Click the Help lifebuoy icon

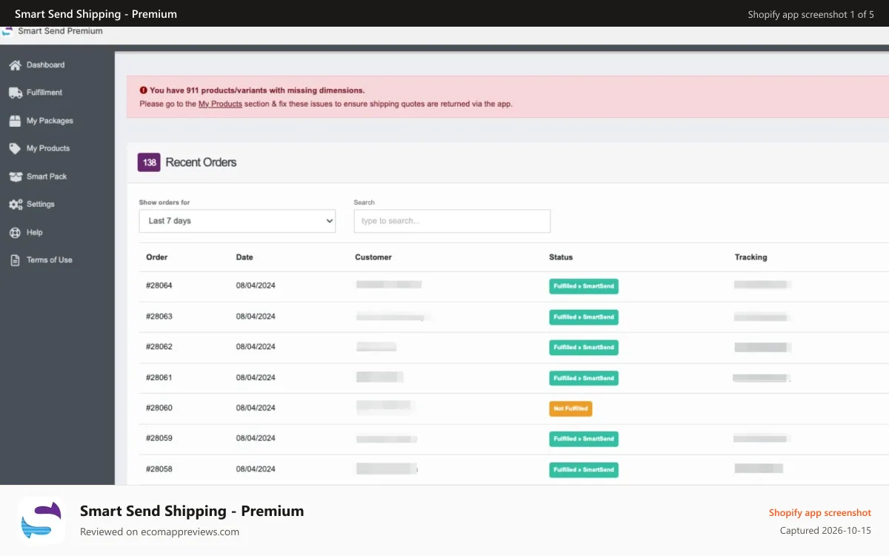pyautogui.click(x=15, y=232)
